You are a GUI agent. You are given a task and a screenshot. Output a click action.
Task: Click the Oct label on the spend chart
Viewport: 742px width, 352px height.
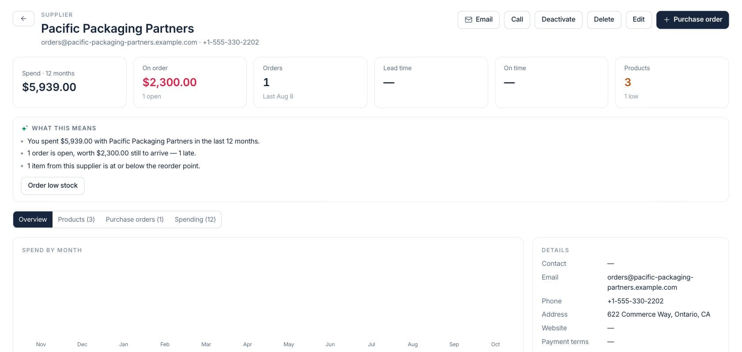pyautogui.click(x=495, y=344)
